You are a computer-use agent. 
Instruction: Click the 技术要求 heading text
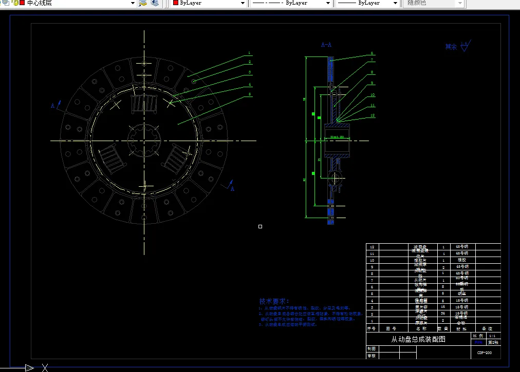pos(274,301)
